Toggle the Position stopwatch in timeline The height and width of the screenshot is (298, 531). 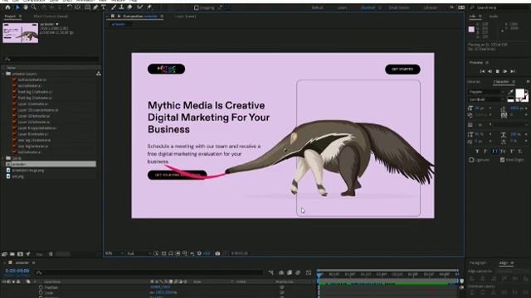point(41,287)
